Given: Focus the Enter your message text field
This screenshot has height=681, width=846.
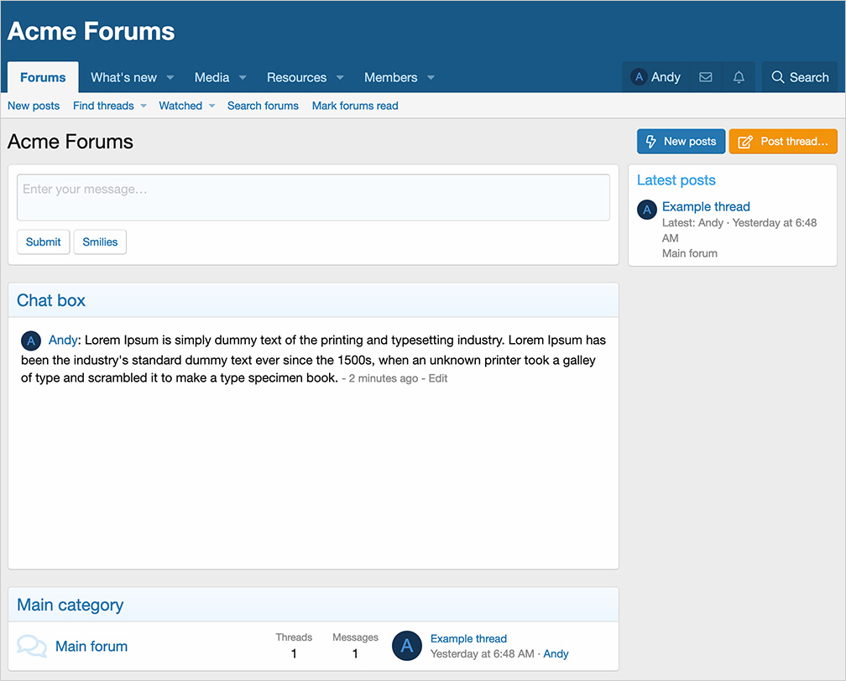Looking at the screenshot, I should 313,198.
